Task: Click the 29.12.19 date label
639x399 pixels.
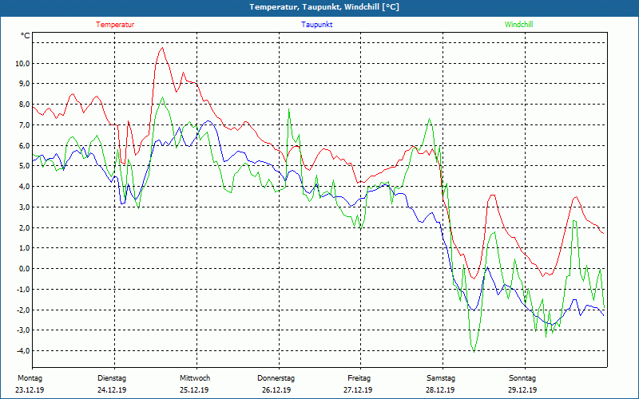Action: tap(522, 390)
